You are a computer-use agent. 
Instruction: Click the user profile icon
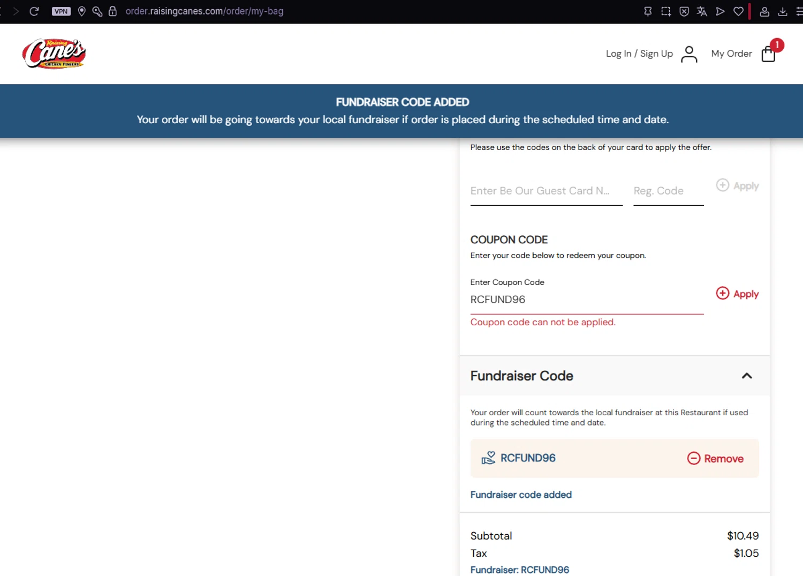click(x=689, y=54)
